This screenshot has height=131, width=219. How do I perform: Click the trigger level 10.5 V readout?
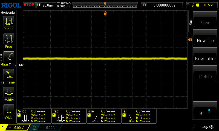coord(208,5)
